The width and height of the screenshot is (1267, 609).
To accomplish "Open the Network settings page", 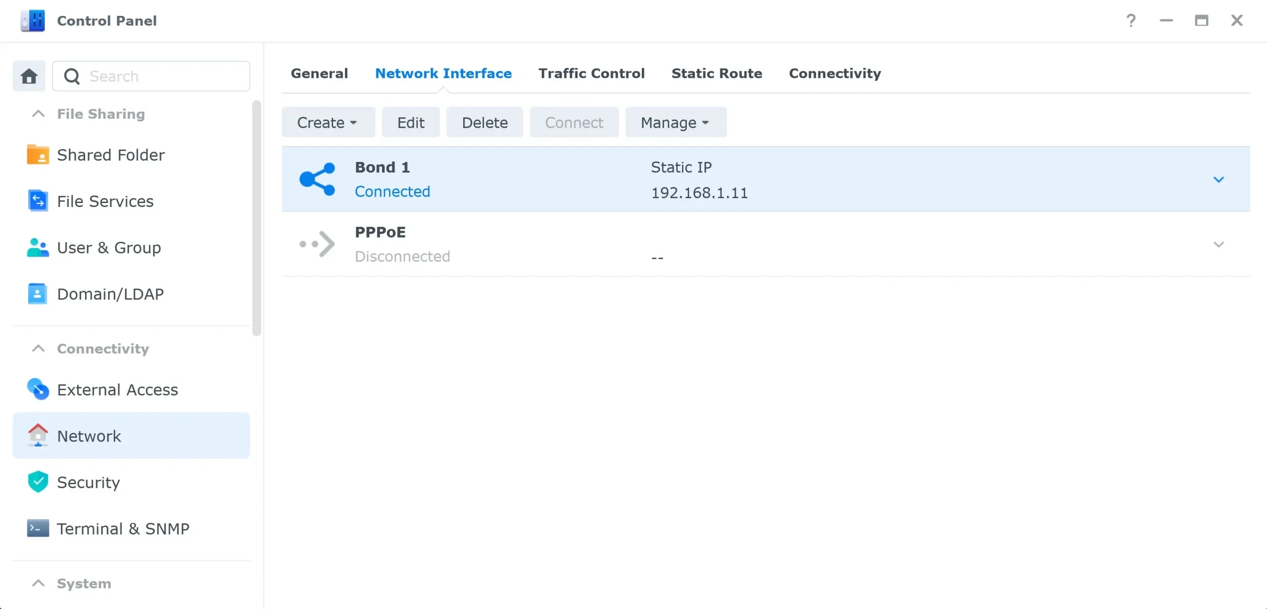I will click(89, 436).
